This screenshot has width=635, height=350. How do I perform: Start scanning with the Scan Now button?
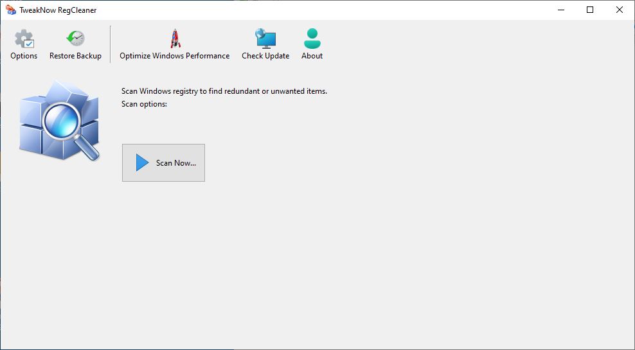164,162
